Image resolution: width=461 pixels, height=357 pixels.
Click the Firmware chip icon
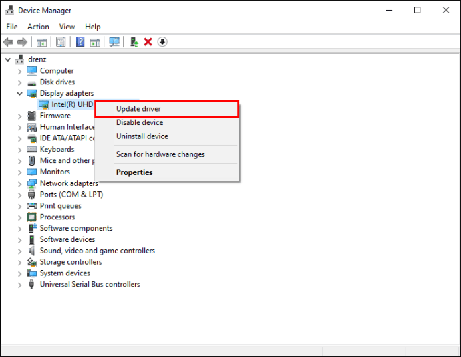click(32, 116)
